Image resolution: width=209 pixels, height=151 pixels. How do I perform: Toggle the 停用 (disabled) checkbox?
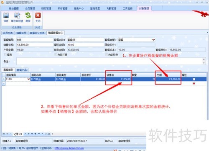[x=5, y=55]
